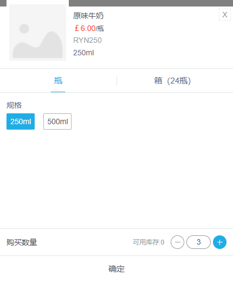Switch to the 瓶 unit tab
Screen dimensions: 233x282
tap(58, 81)
